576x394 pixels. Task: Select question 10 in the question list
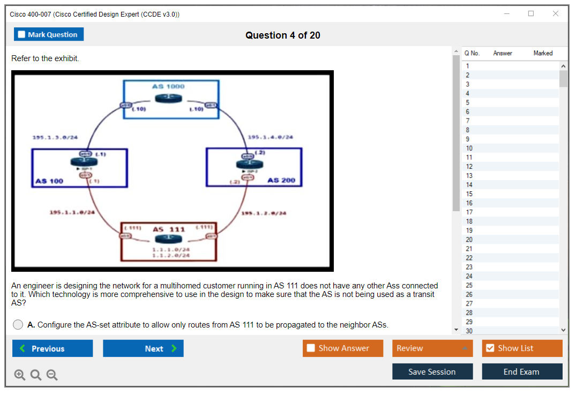click(x=469, y=148)
